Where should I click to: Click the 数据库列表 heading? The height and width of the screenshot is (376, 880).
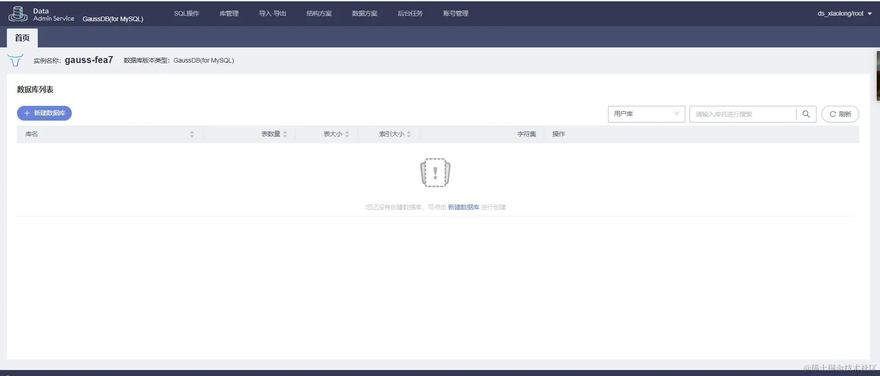(x=35, y=90)
